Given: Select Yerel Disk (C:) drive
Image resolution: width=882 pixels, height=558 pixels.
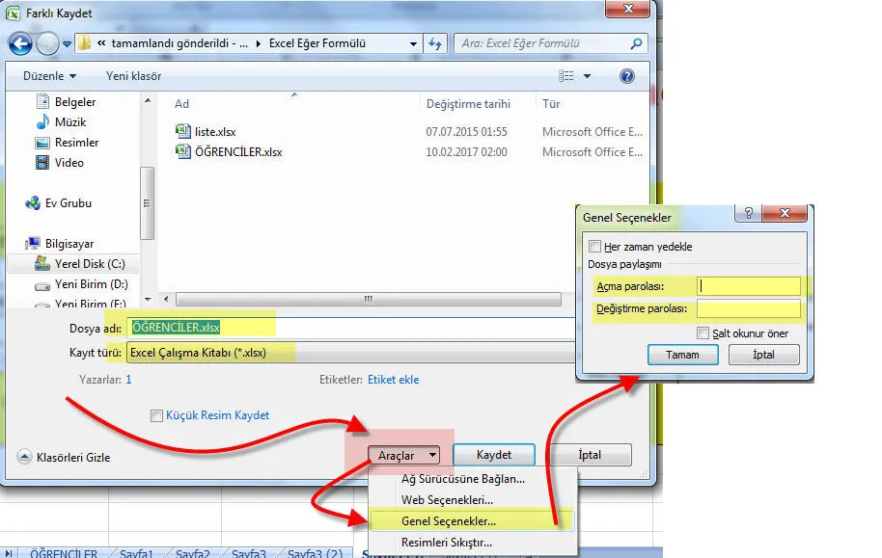Looking at the screenshot, I should coord(89,264).
